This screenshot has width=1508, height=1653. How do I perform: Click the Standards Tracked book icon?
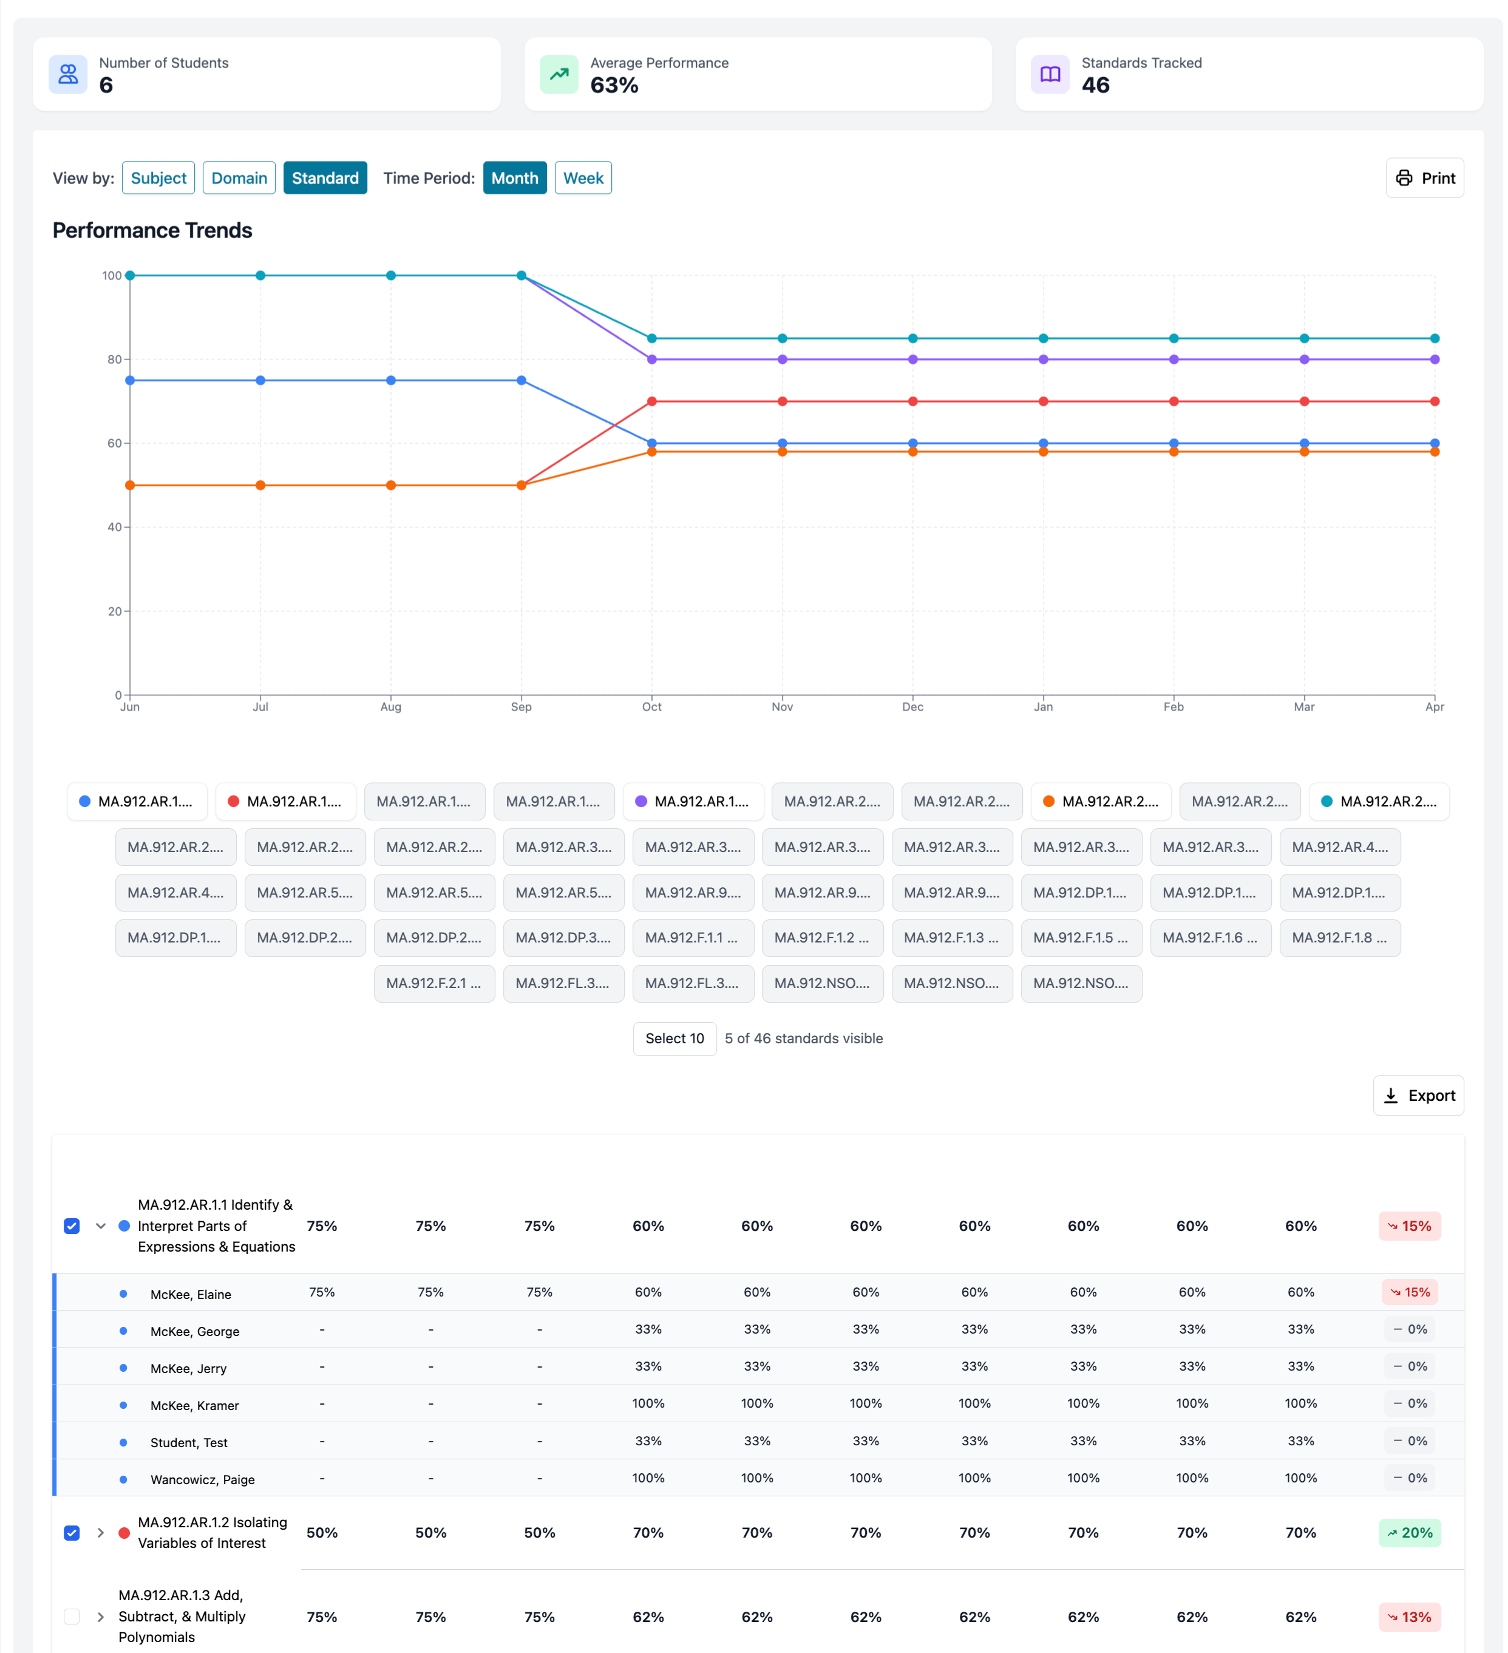(1050, 75)
